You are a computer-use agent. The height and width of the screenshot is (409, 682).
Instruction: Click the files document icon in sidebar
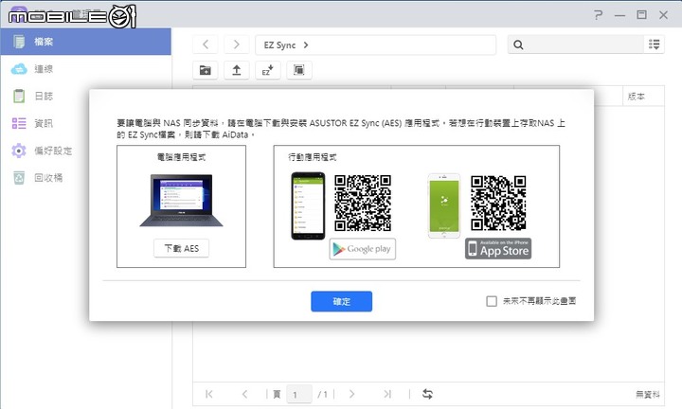coord(19,42)
